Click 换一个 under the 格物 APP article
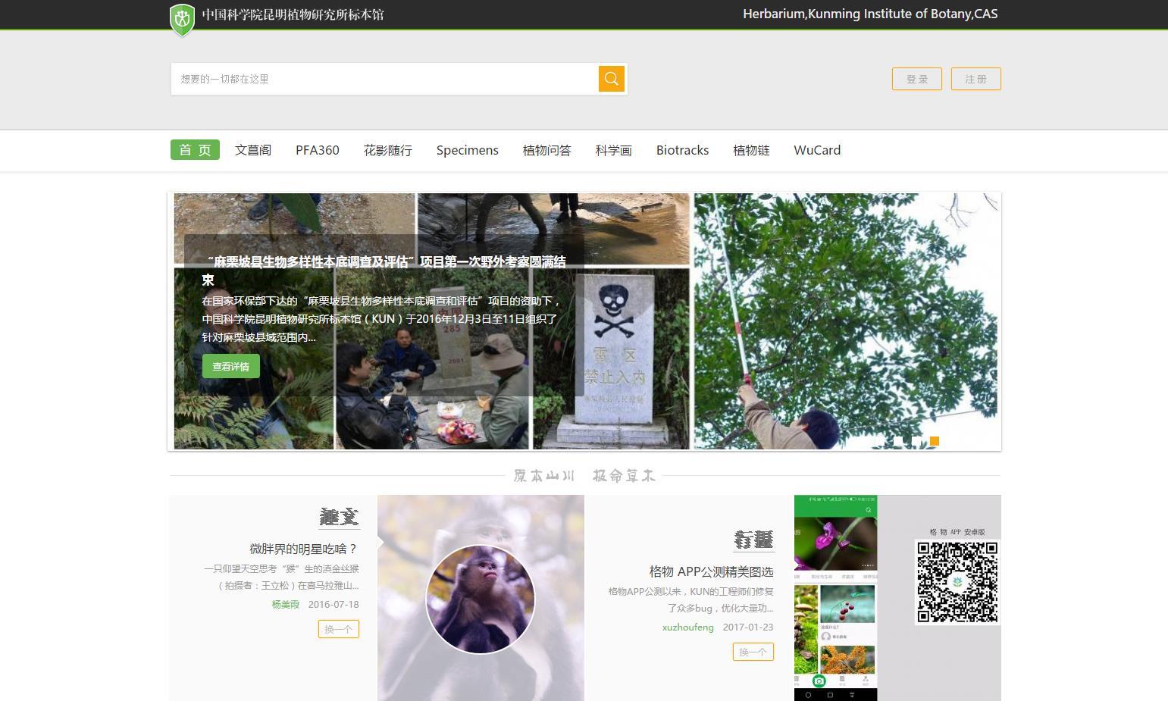This screenshot has width=1168, height=701. click(x=753, y=652)
